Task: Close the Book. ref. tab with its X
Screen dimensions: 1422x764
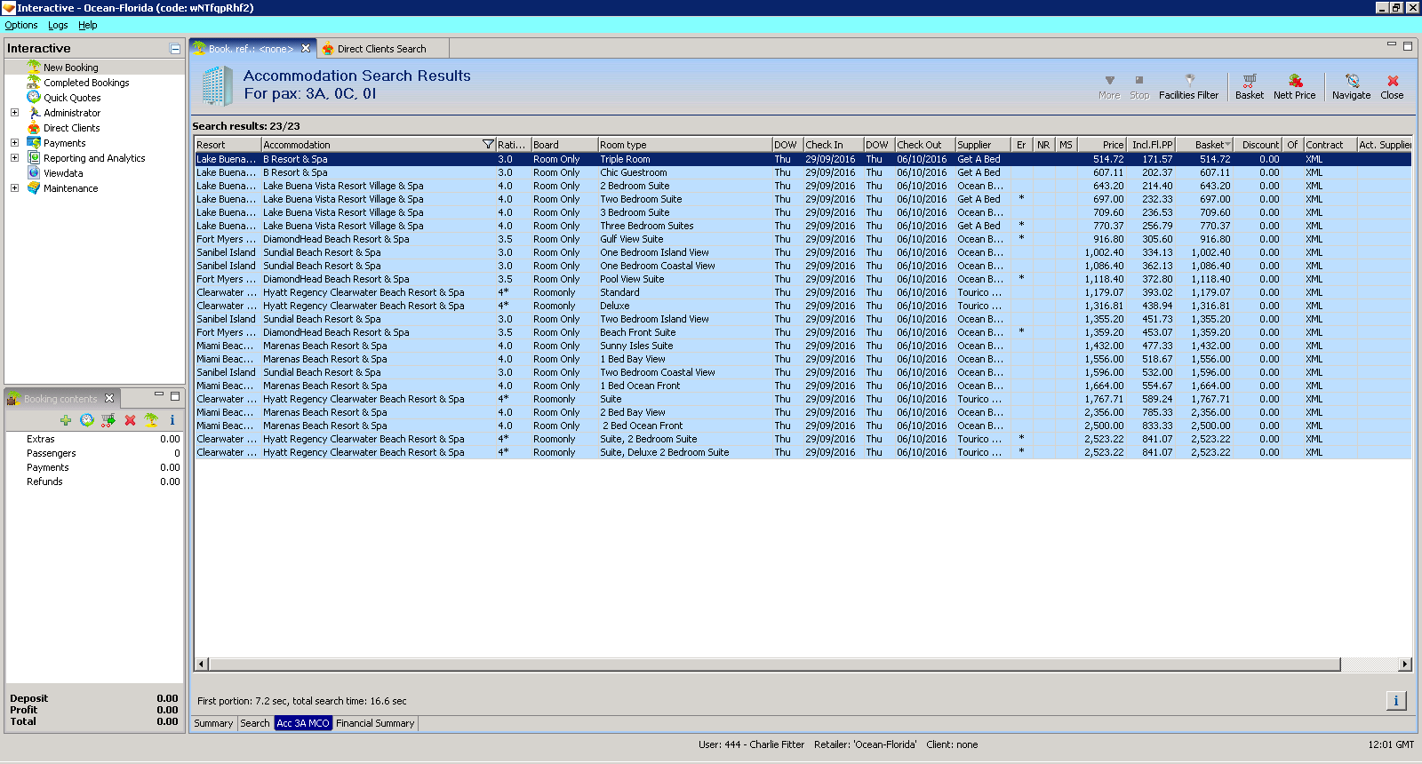Action: click(306, 49)
